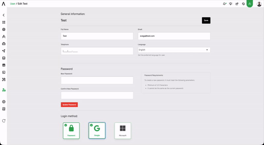Open the info circle icon in the sidebar

tap(4, 102)
